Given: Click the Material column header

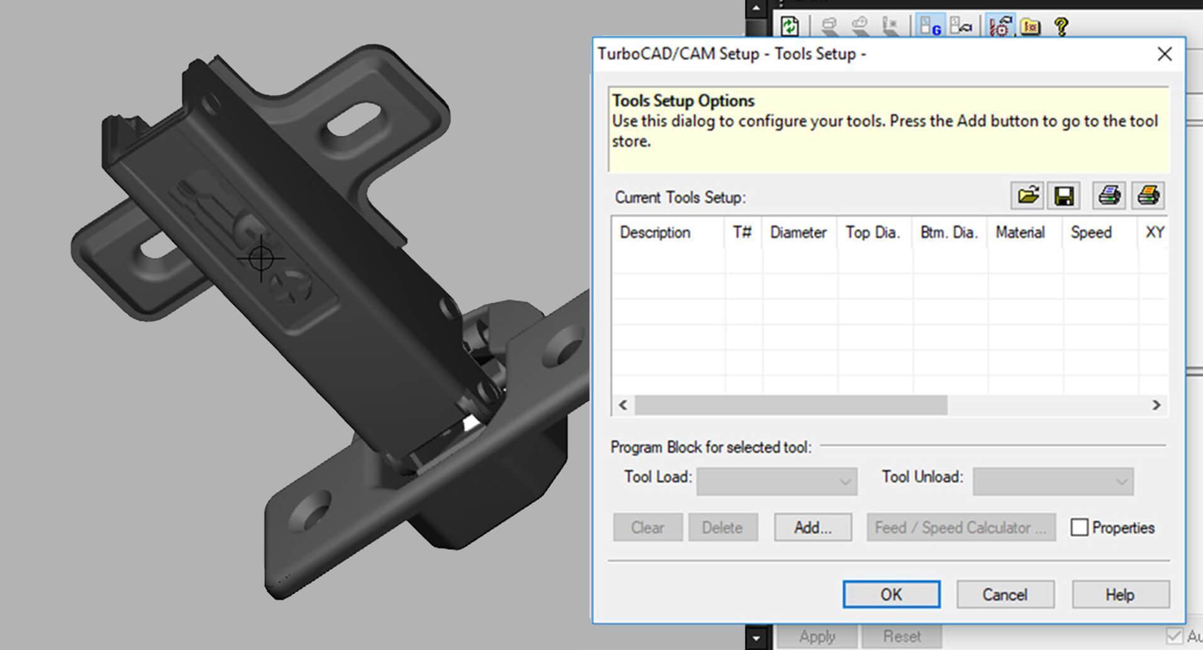Looking at the screenshot, I should 1025,233.
